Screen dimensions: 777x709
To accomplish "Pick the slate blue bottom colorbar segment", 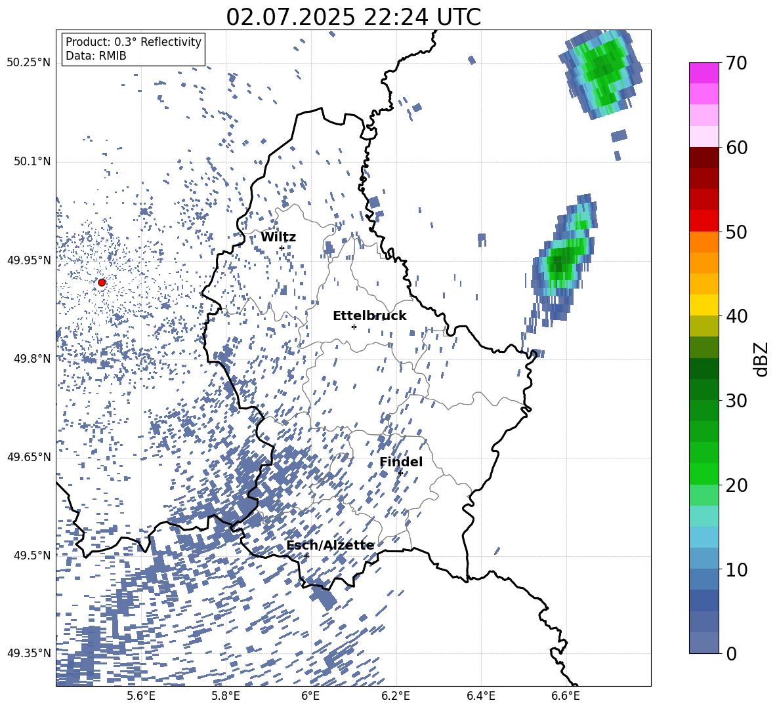I will pos(703,643).
